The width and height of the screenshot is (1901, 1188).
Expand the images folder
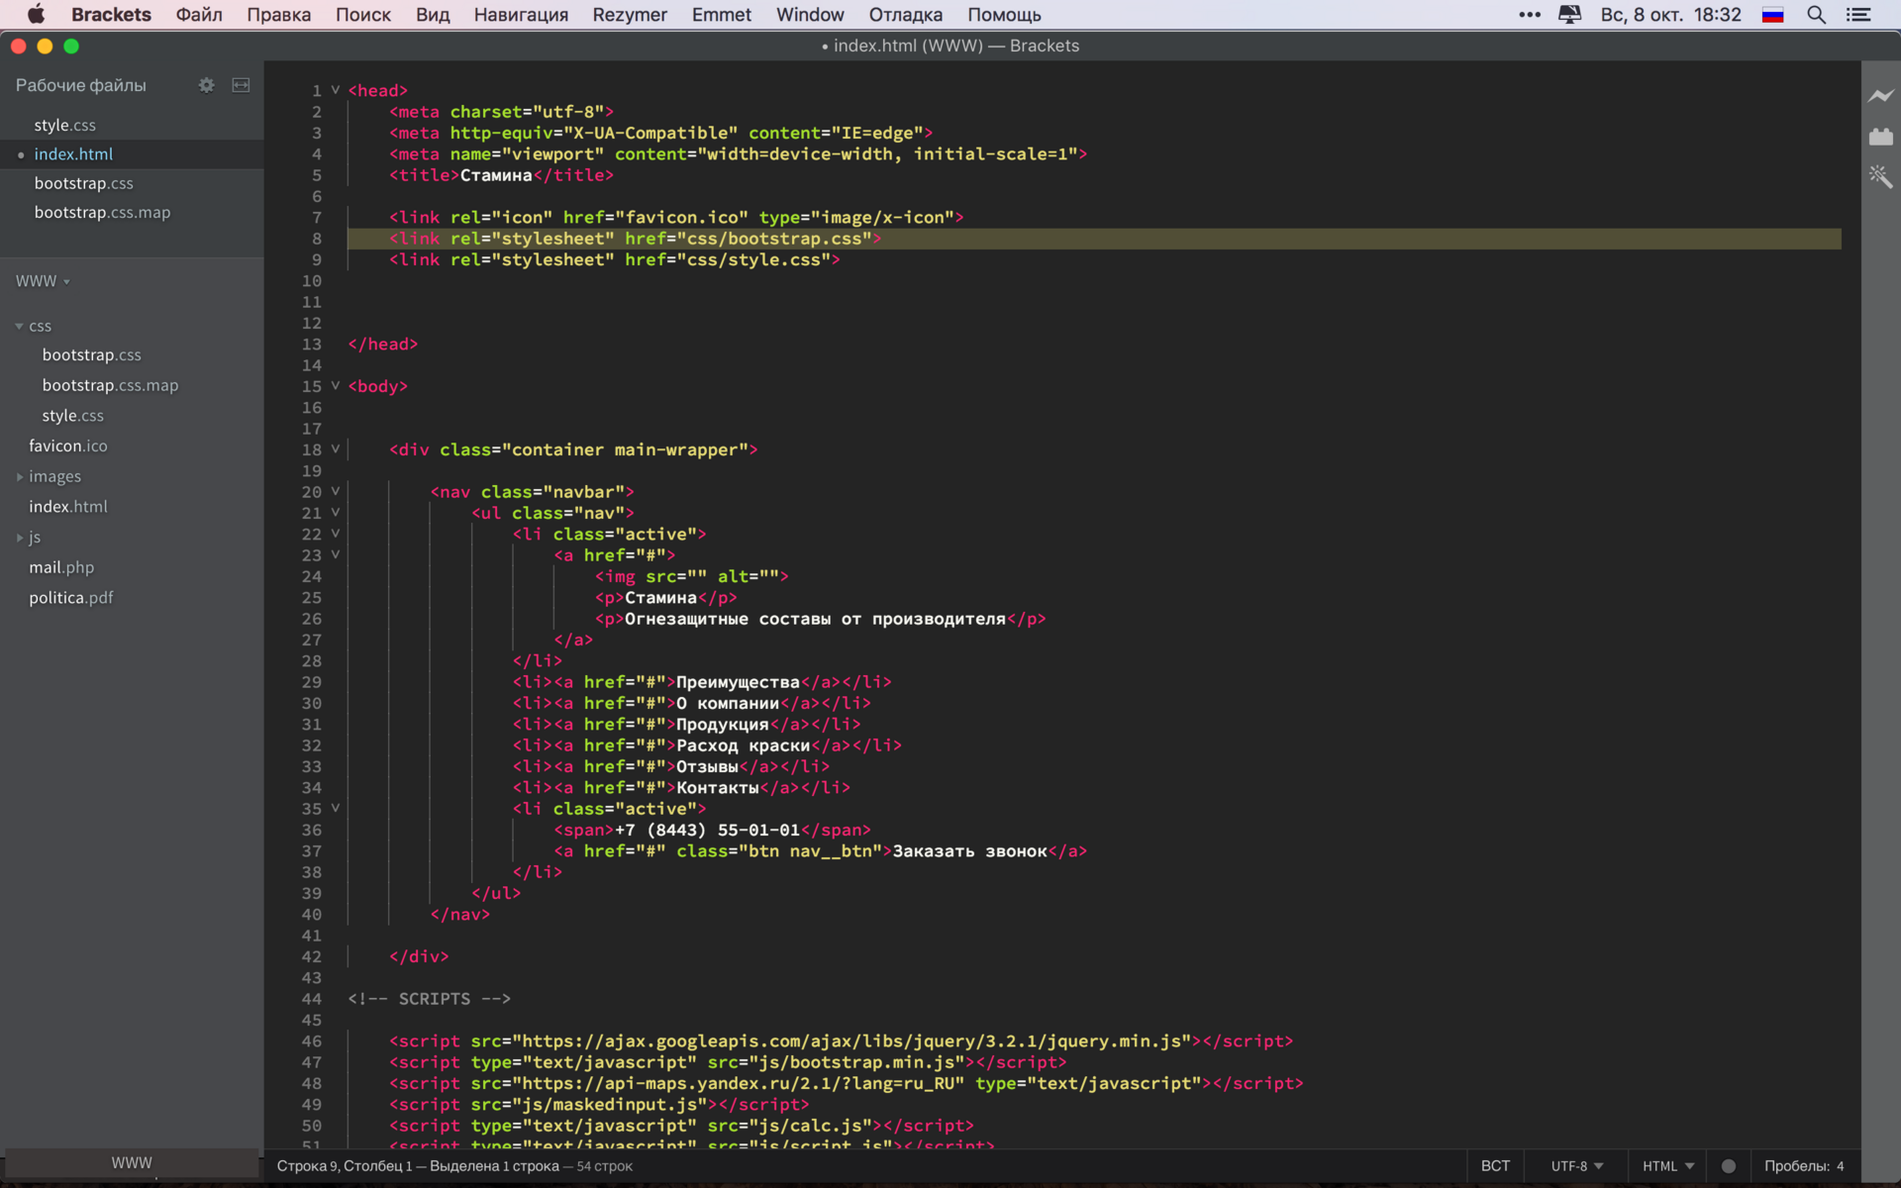coord(19,476)
